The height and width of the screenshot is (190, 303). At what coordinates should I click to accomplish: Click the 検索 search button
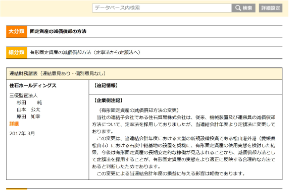pos(243,8)
